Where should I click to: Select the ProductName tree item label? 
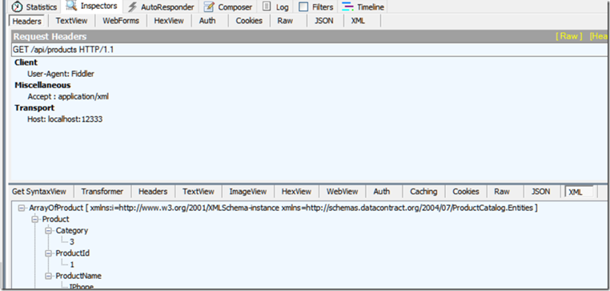click(78, 277)
